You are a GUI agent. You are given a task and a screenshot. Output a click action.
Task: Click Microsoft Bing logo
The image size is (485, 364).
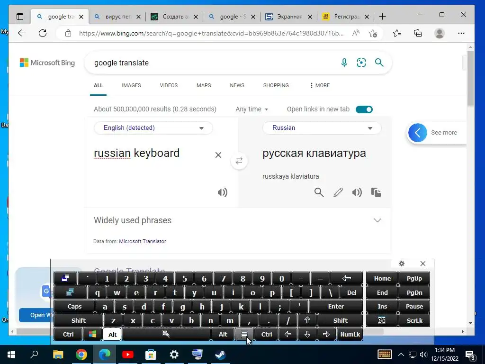coord(47,63)
